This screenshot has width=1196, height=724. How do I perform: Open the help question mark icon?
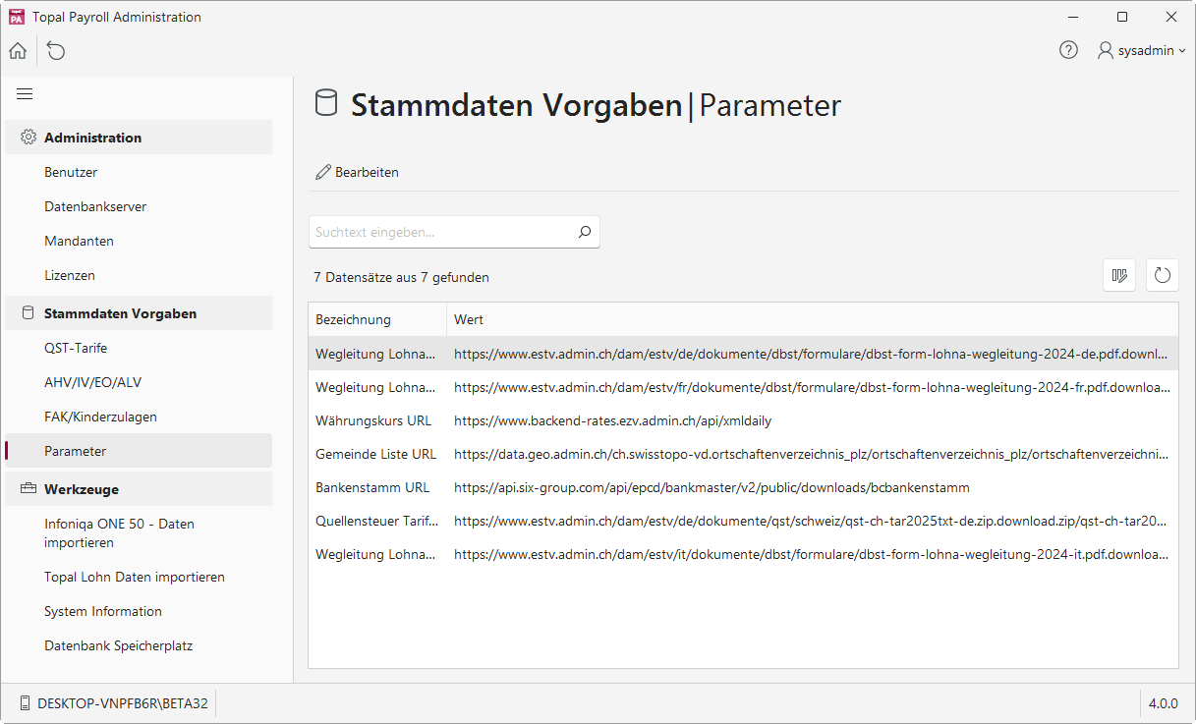[1068, 50]
